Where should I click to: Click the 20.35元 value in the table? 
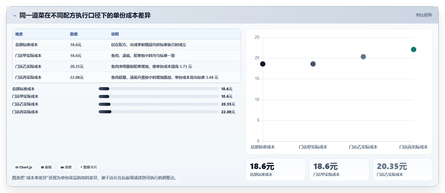[77, 67]
